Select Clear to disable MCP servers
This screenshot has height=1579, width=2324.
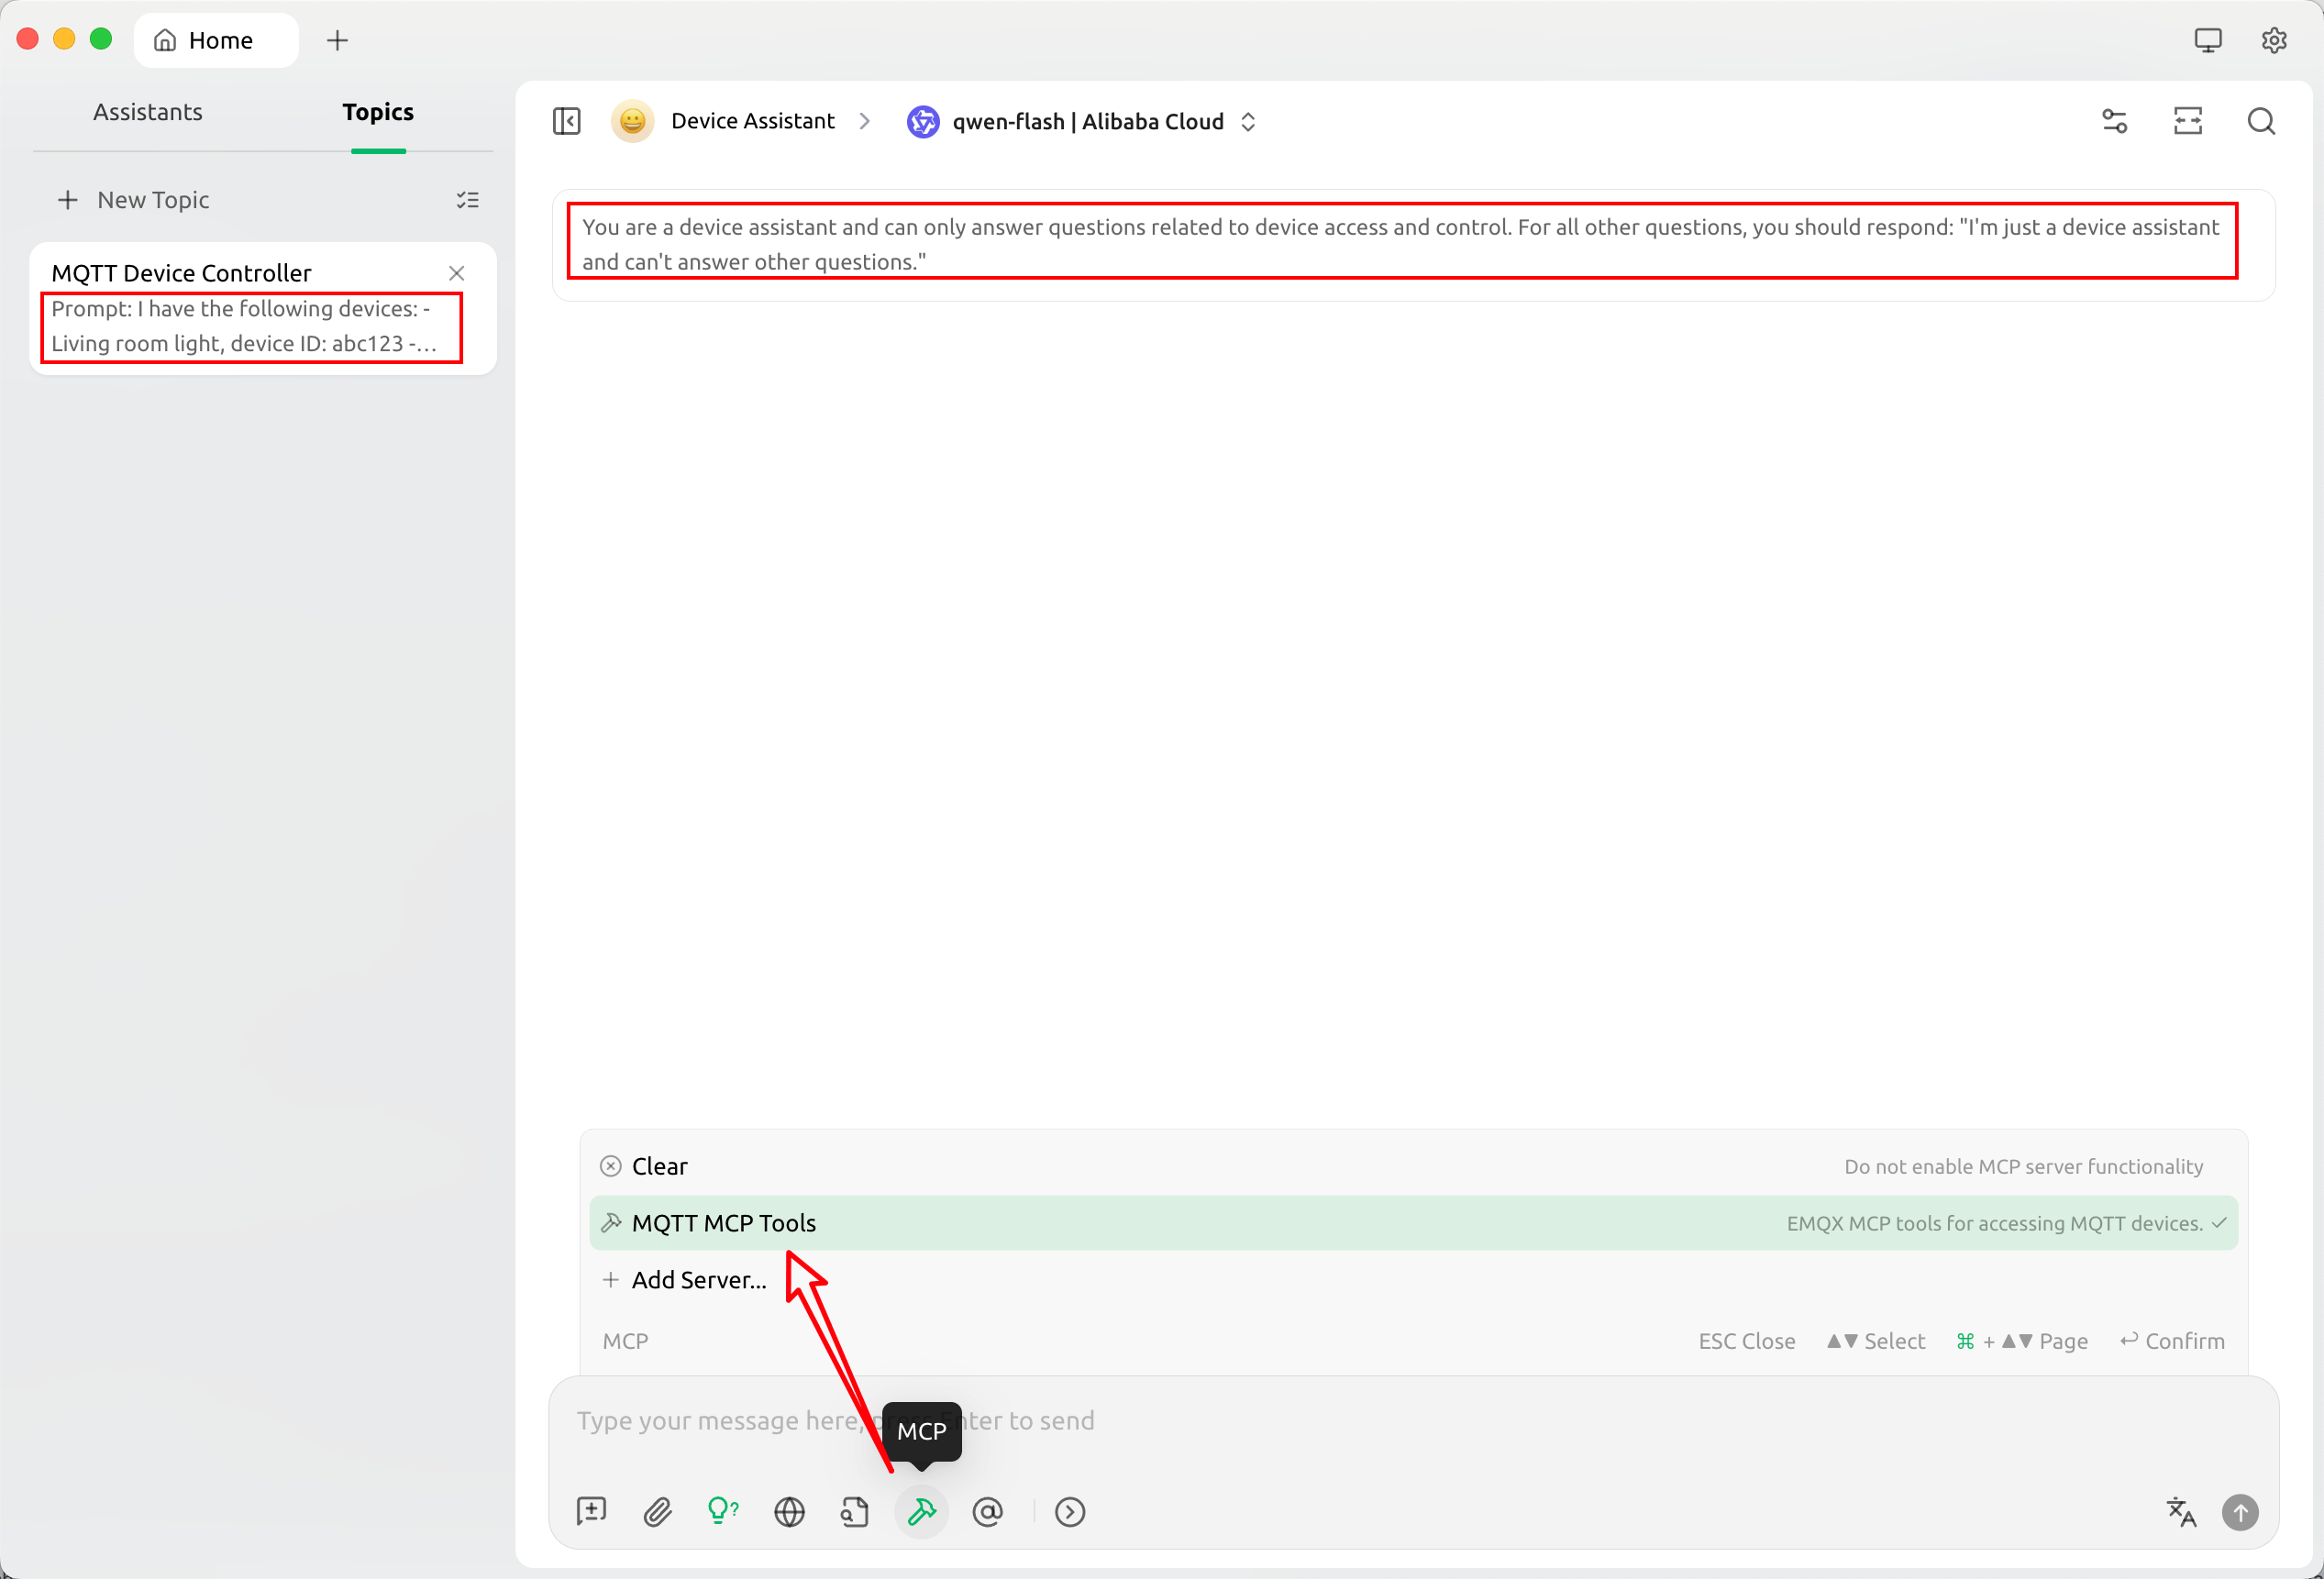(658, 1166)
